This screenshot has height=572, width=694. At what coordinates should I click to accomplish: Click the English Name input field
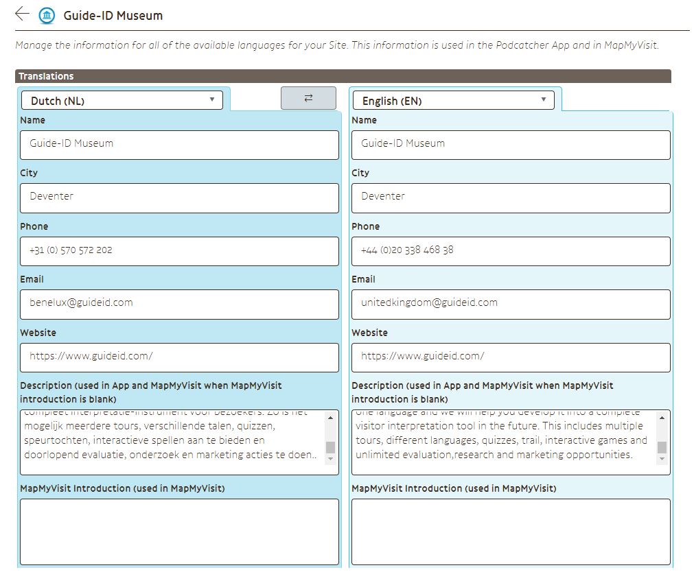pos(511,145)
